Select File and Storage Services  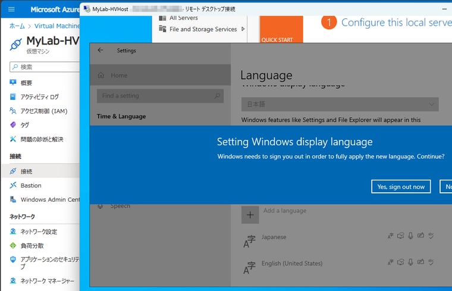click(203, 29)
